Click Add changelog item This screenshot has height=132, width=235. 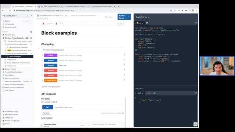(51, 87)
